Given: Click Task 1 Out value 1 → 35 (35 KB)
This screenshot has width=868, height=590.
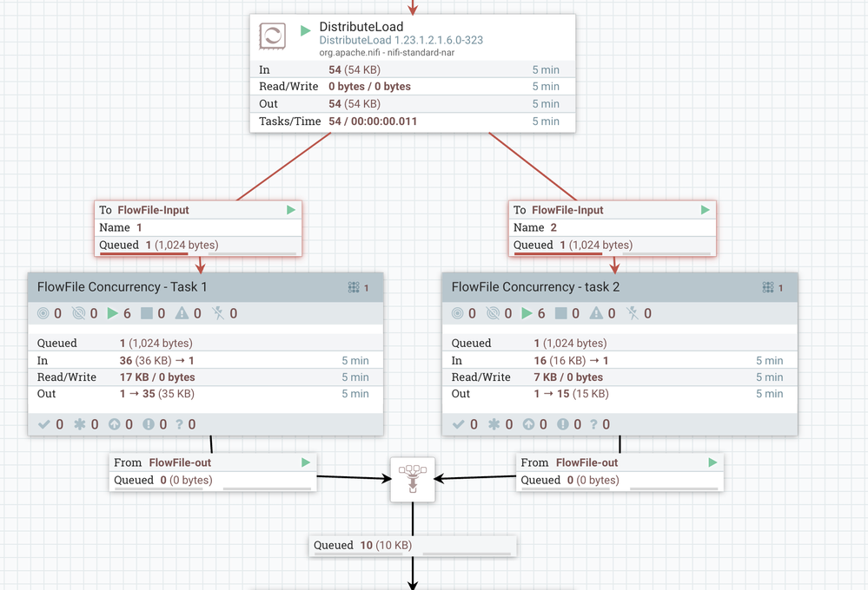Looking at the screenshot, I should pos(156,394).
